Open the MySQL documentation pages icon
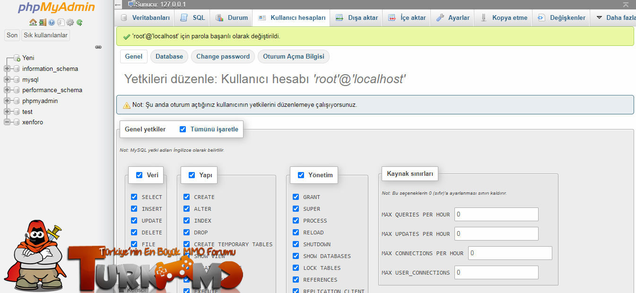 pyautogui.click(x=61, y=22)
